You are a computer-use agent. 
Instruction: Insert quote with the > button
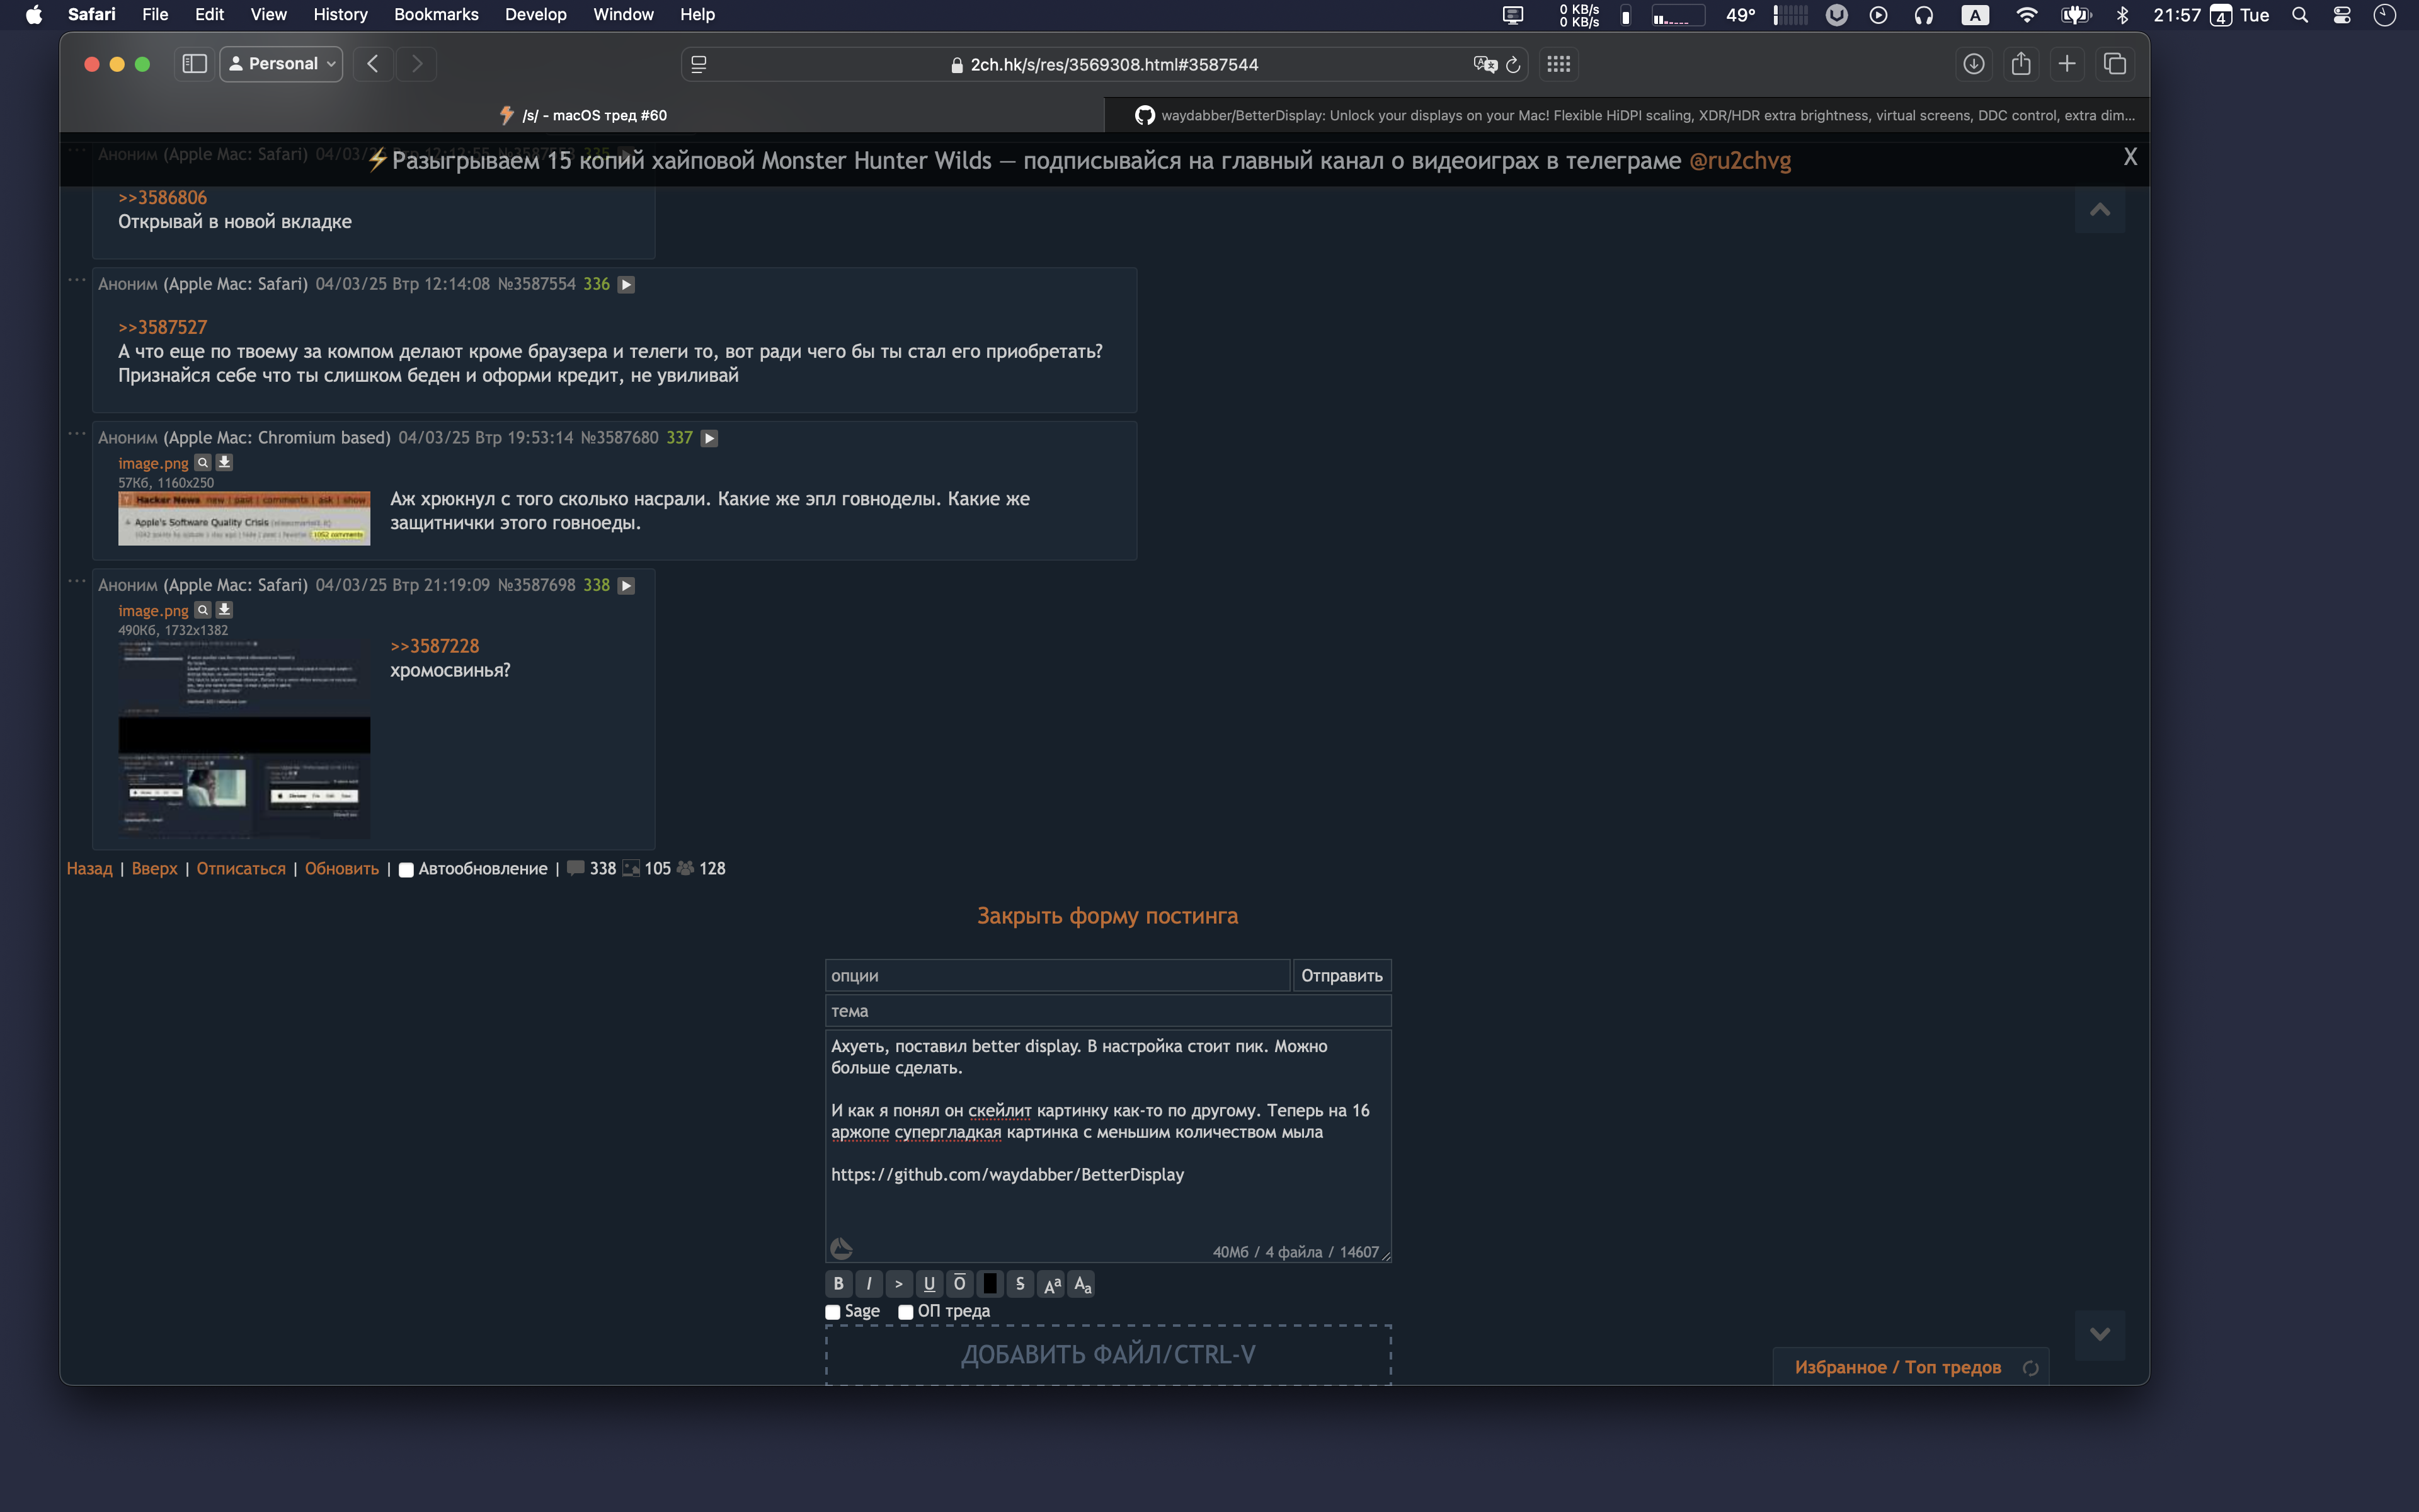pyautogui.click(x=899, y=1284)
